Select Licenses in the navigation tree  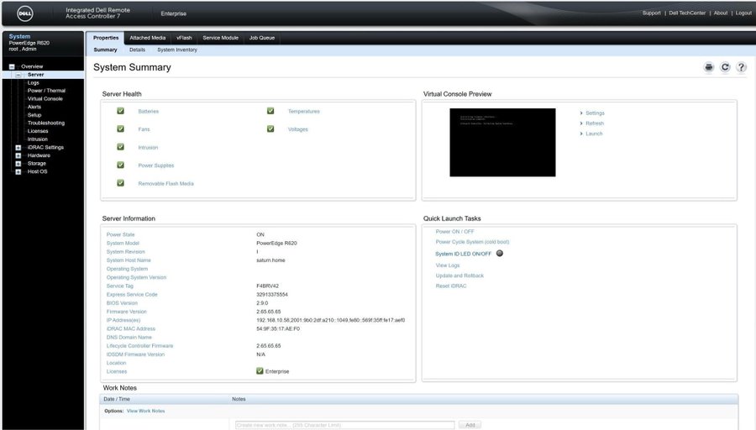tap(38, 131)
